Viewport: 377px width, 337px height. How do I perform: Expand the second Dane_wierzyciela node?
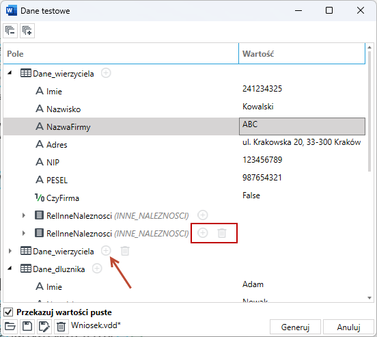point(10,251)
